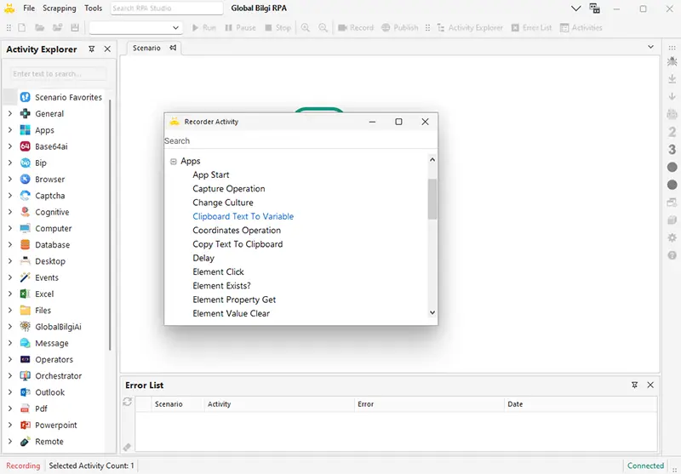
Task: Pin the Activity Explorer panel
Action: (x=92, y=49)
